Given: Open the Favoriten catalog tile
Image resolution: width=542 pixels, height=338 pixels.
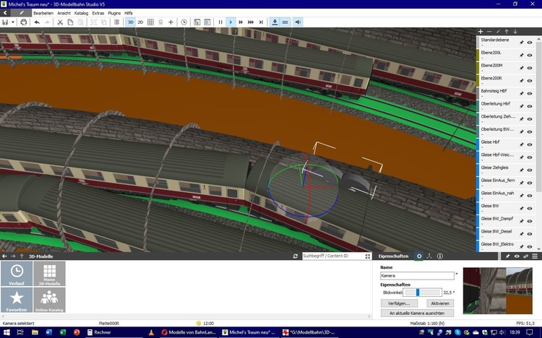Looking at the screenshot, I should 17,300.
